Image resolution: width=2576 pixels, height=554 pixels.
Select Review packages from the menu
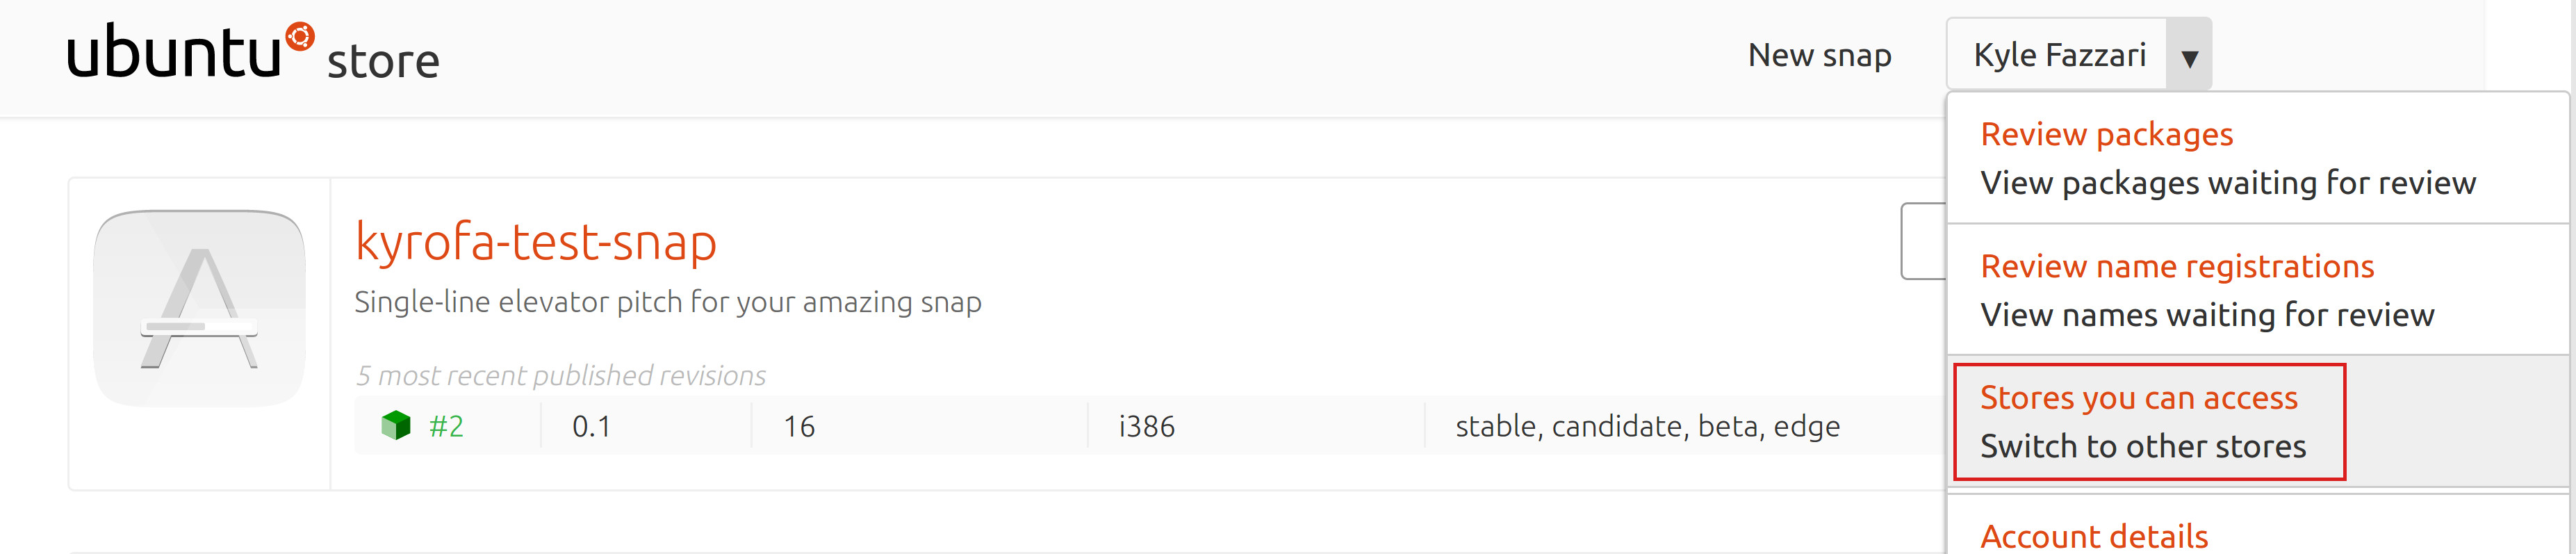point(2106,134)
